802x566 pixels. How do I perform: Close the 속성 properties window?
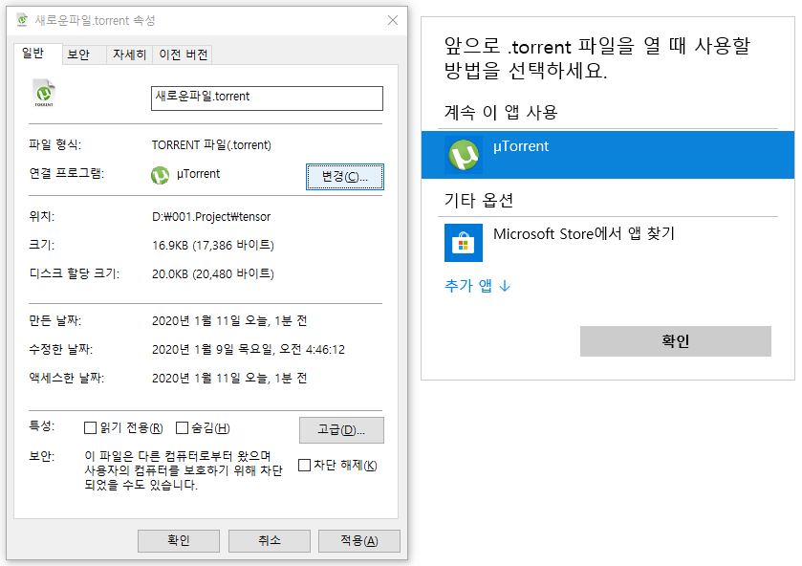tap(393, 20)
